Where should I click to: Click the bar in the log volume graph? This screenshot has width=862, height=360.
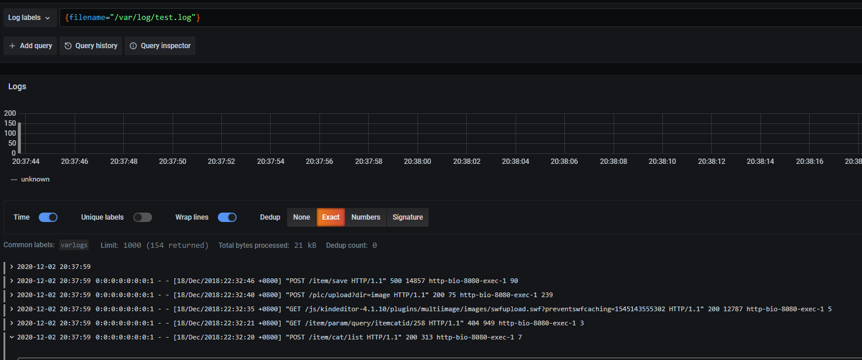19,137
